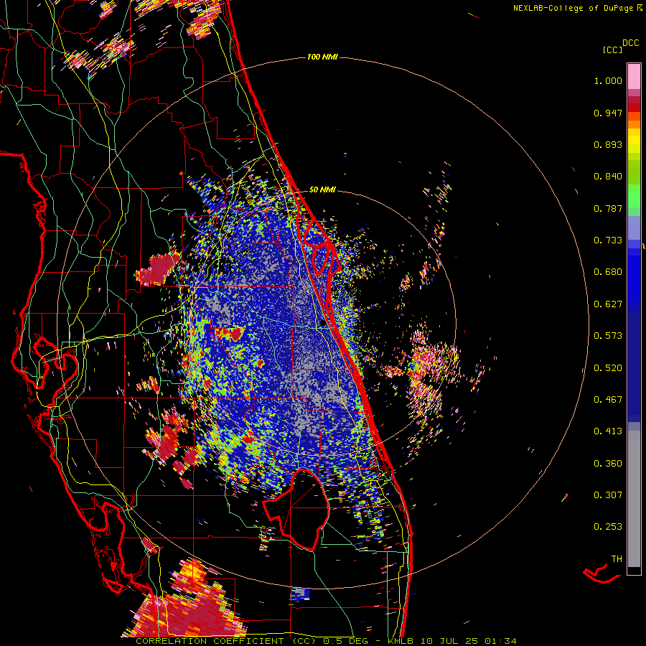Pick the large gray segment of the color bar

634,499
